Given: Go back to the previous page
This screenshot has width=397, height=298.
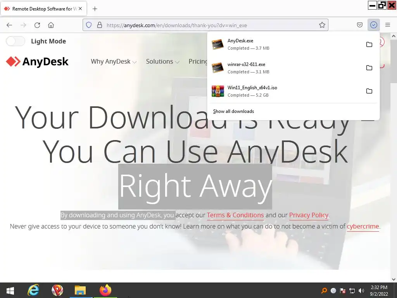Looking at the screenshot, I should (x=9, y=25).
